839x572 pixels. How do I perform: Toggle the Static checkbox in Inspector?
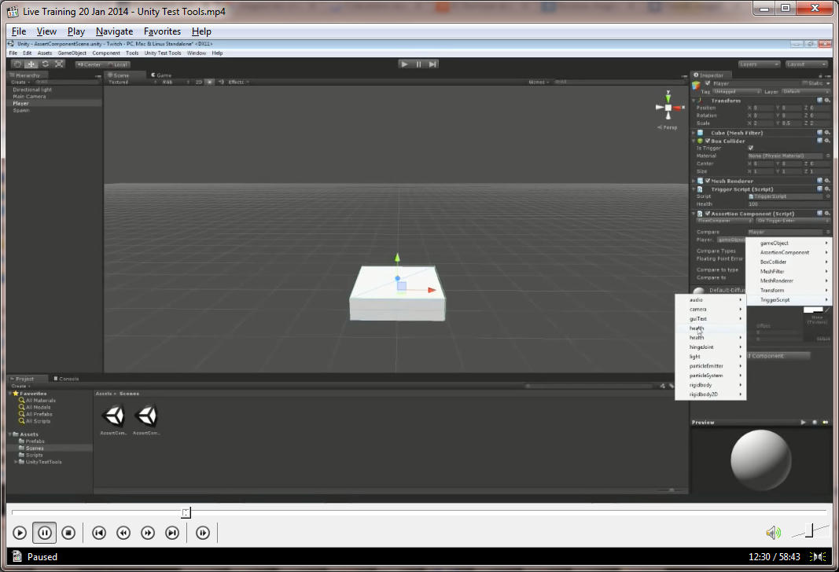coord(804,83)
